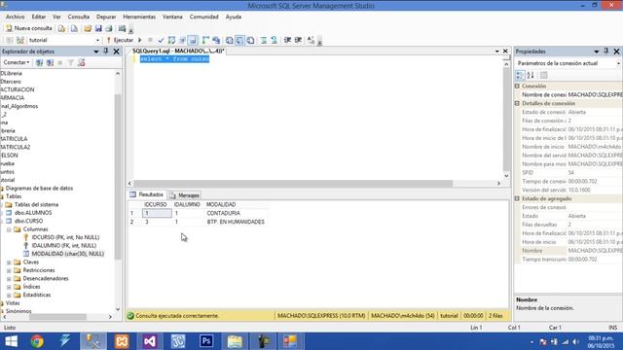This screenshot has width=623, height=350.
Task: Open Explorador de objetos window position dropdown
Action: tap(95, 52)
